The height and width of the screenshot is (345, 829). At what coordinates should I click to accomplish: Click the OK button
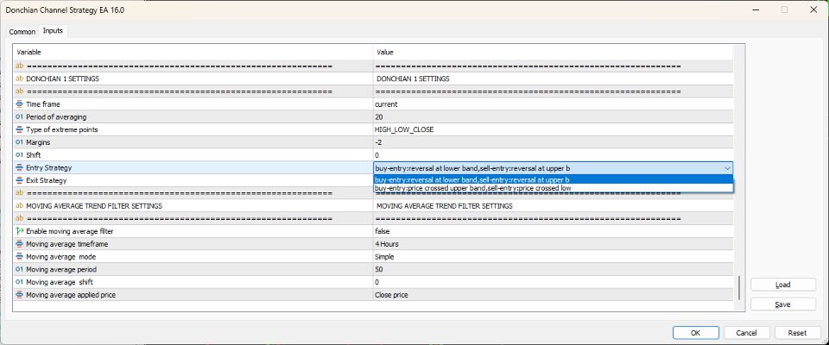pyautogui.click(x=695, y=333)
